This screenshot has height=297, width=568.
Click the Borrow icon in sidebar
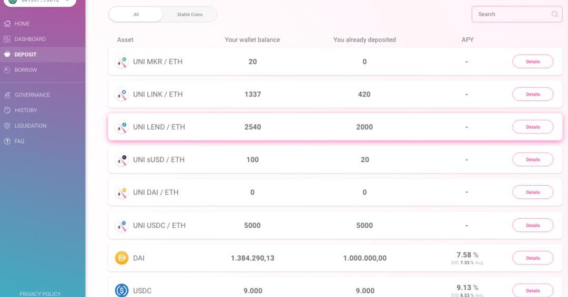7,70
